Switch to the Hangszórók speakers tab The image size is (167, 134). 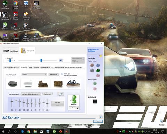(27, 51)
